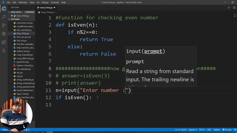
Task: Click the editor minimap
Action: tap(234, 16)
